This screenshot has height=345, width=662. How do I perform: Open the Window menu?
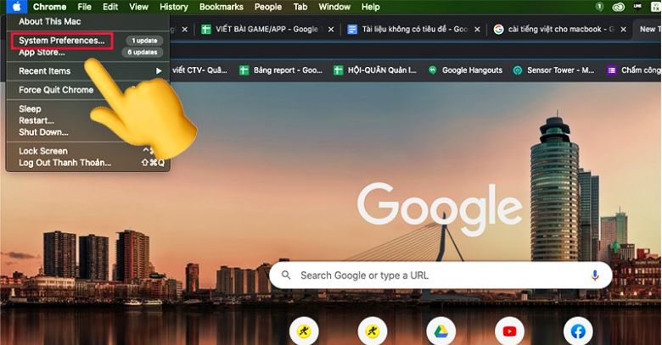coord(334,7)
